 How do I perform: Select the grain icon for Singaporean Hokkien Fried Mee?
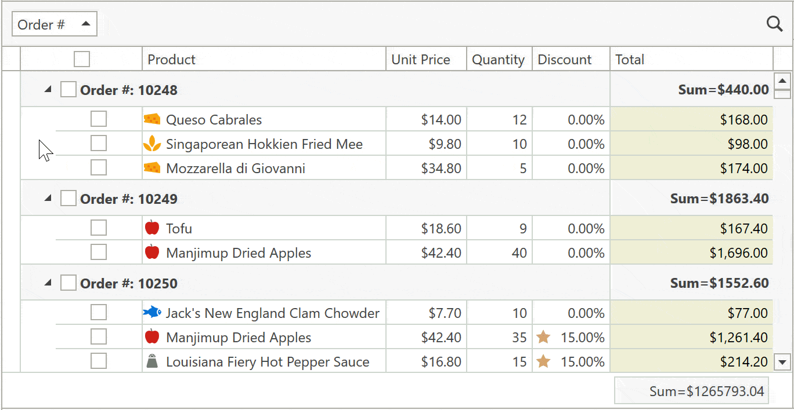pos(152,143)
